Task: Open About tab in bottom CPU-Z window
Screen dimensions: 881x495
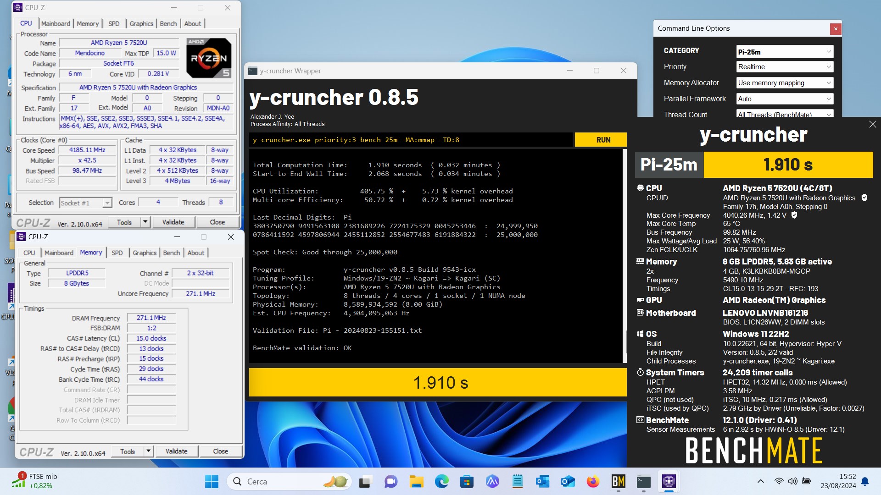Action: click(196, 253)
